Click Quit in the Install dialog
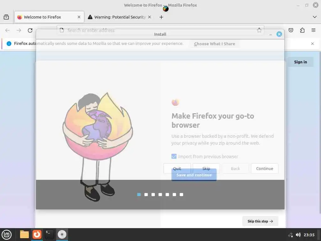 (177, 169)
